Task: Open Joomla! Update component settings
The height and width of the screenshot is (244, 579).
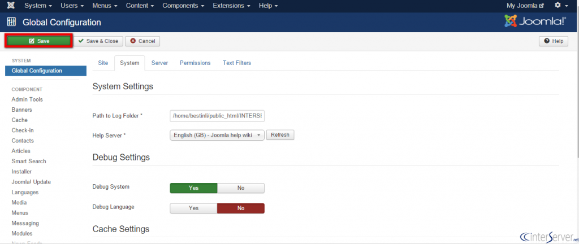Action: [31, 182]
